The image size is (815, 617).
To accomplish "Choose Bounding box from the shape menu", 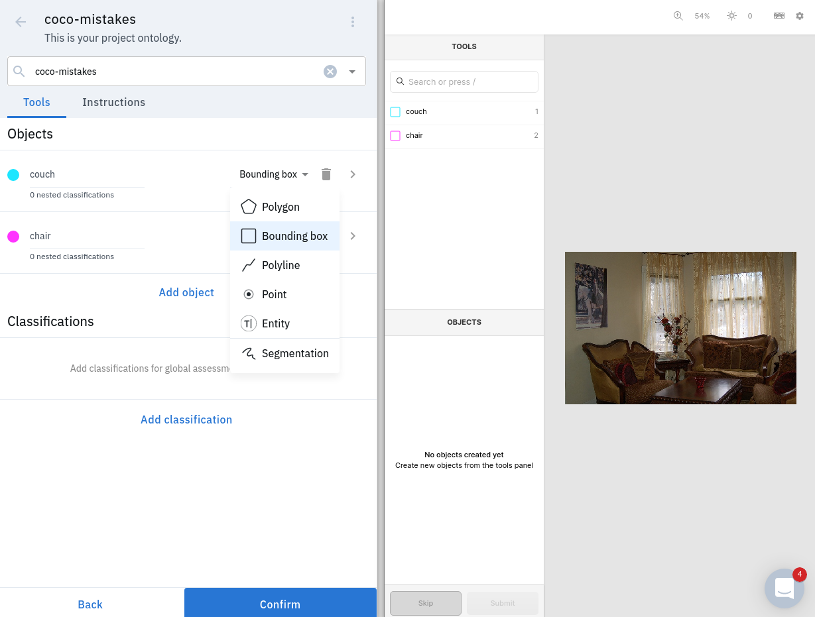I will coord(284,236).
